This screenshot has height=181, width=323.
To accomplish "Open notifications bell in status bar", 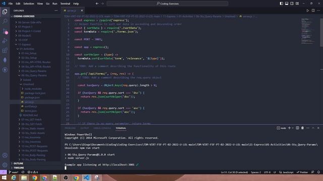I will pos(318,172).
